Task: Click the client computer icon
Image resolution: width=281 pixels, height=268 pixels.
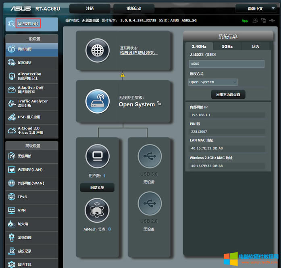Action: (x=98, y=155)
